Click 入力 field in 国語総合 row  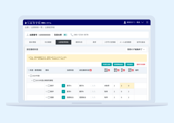(94, 97)
